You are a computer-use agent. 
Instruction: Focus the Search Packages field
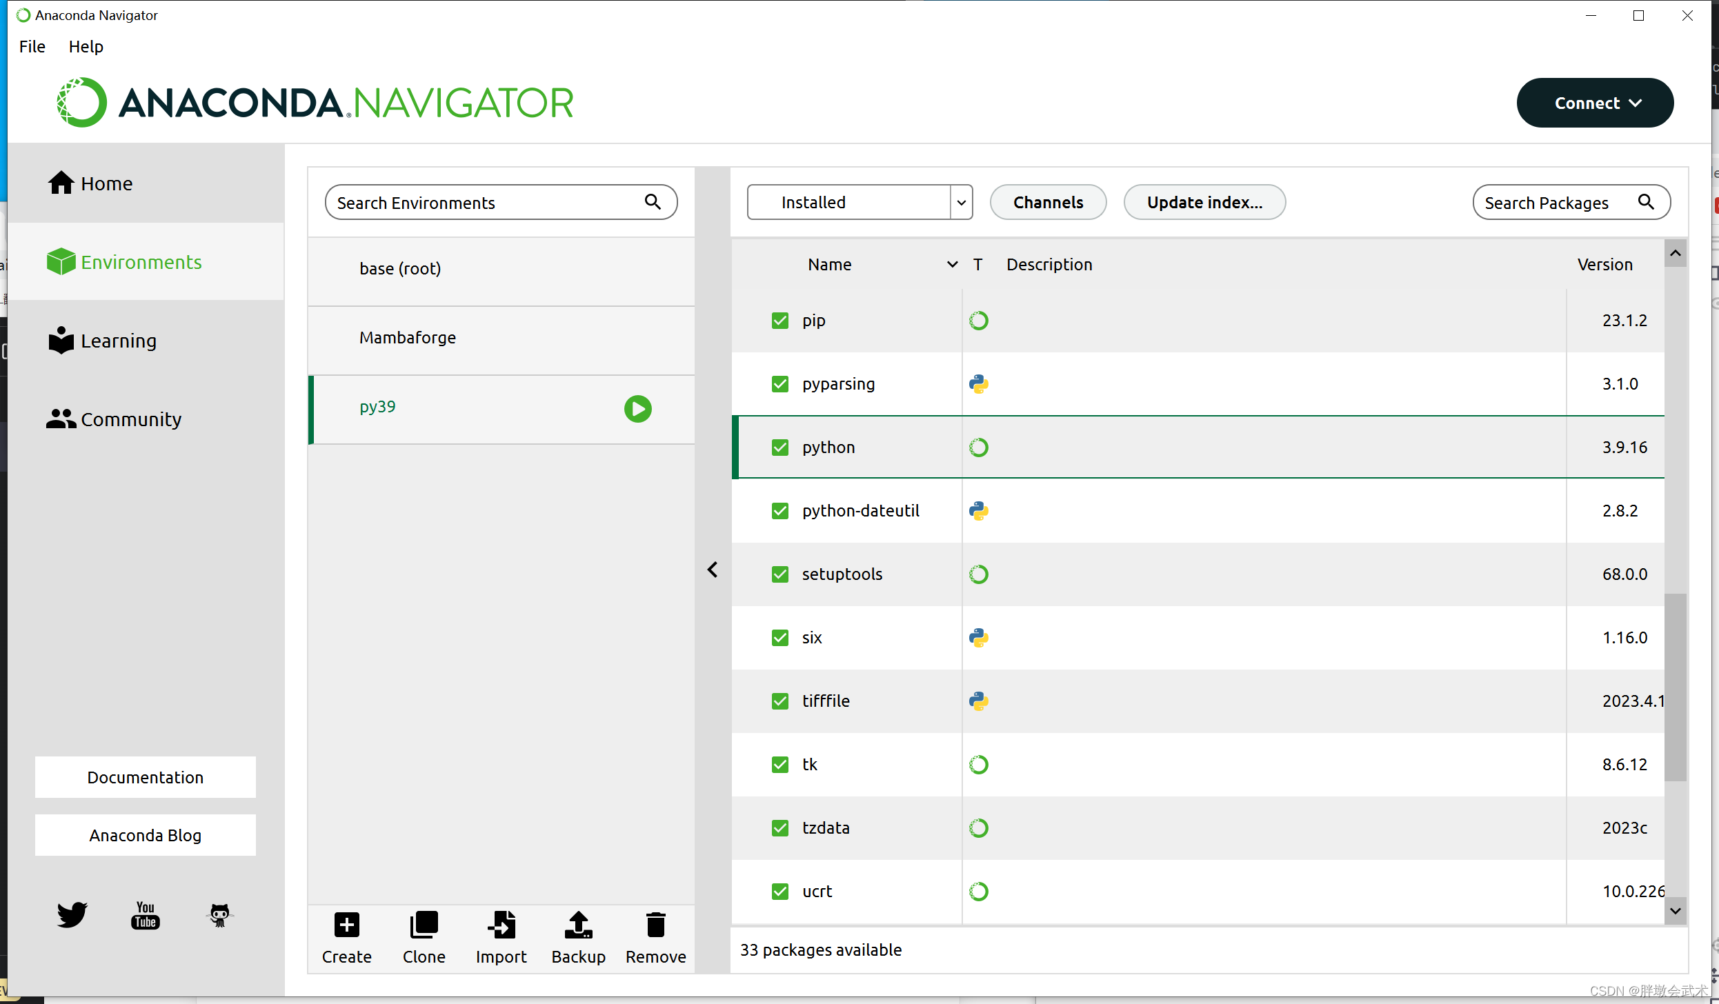[x=1571, y=202]
